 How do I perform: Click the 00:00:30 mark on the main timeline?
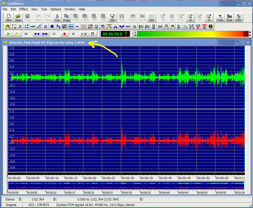pos(128,178)
